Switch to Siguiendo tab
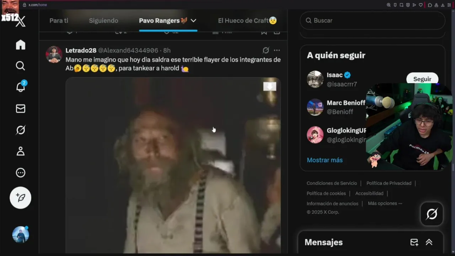Screen dimensions: 455x256 click(103, 21)
